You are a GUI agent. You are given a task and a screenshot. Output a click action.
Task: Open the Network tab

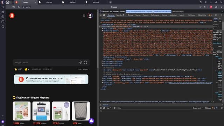[146, 15]
